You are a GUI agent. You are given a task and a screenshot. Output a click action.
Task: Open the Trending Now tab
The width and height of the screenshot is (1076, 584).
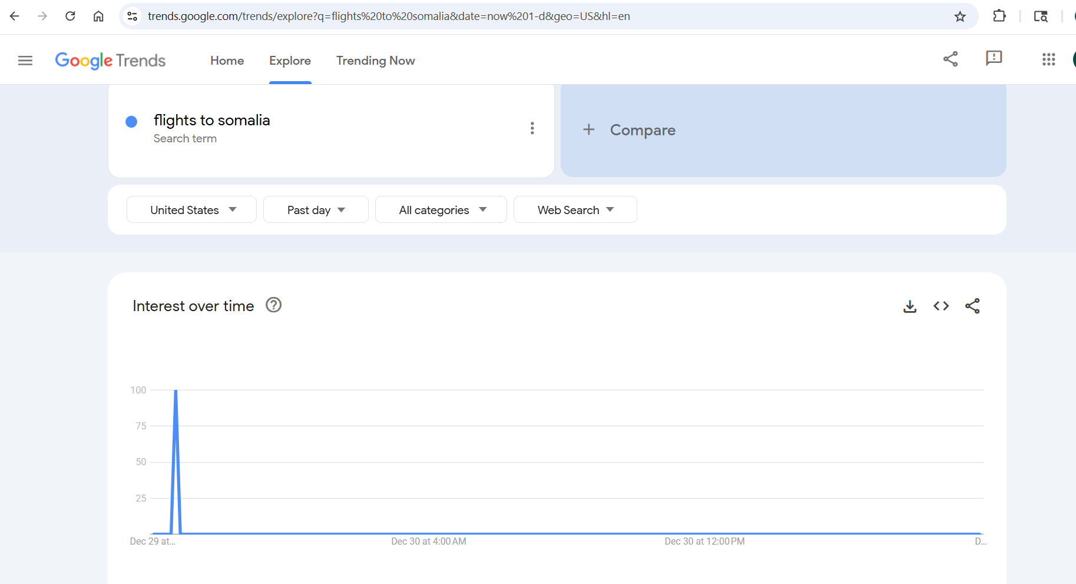(376, 61)
